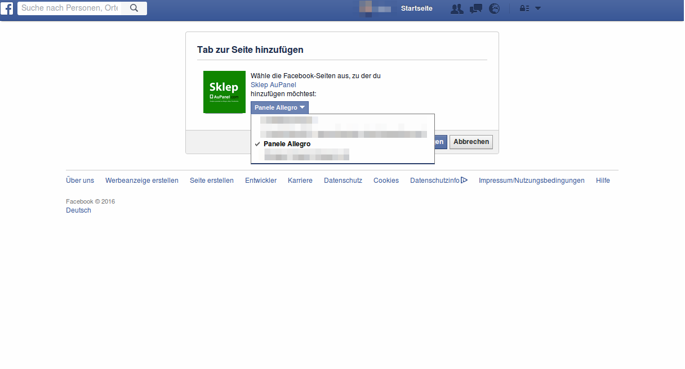Click the partly hidden blue add button
The width and height of the screenshot is (685, 369).
click(441, 142)
